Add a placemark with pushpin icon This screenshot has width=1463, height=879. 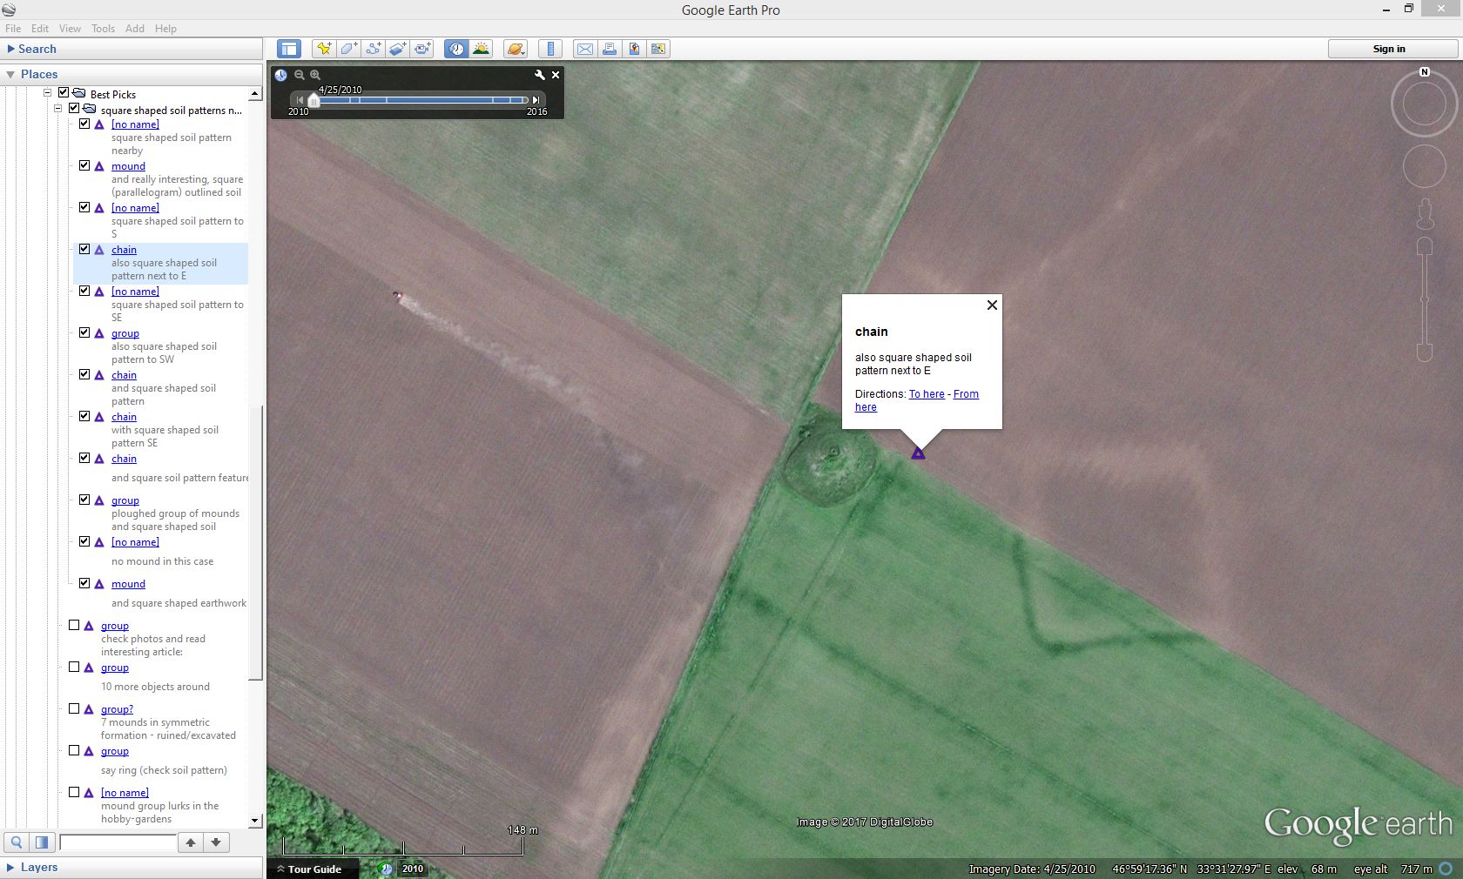pos(324,49)
